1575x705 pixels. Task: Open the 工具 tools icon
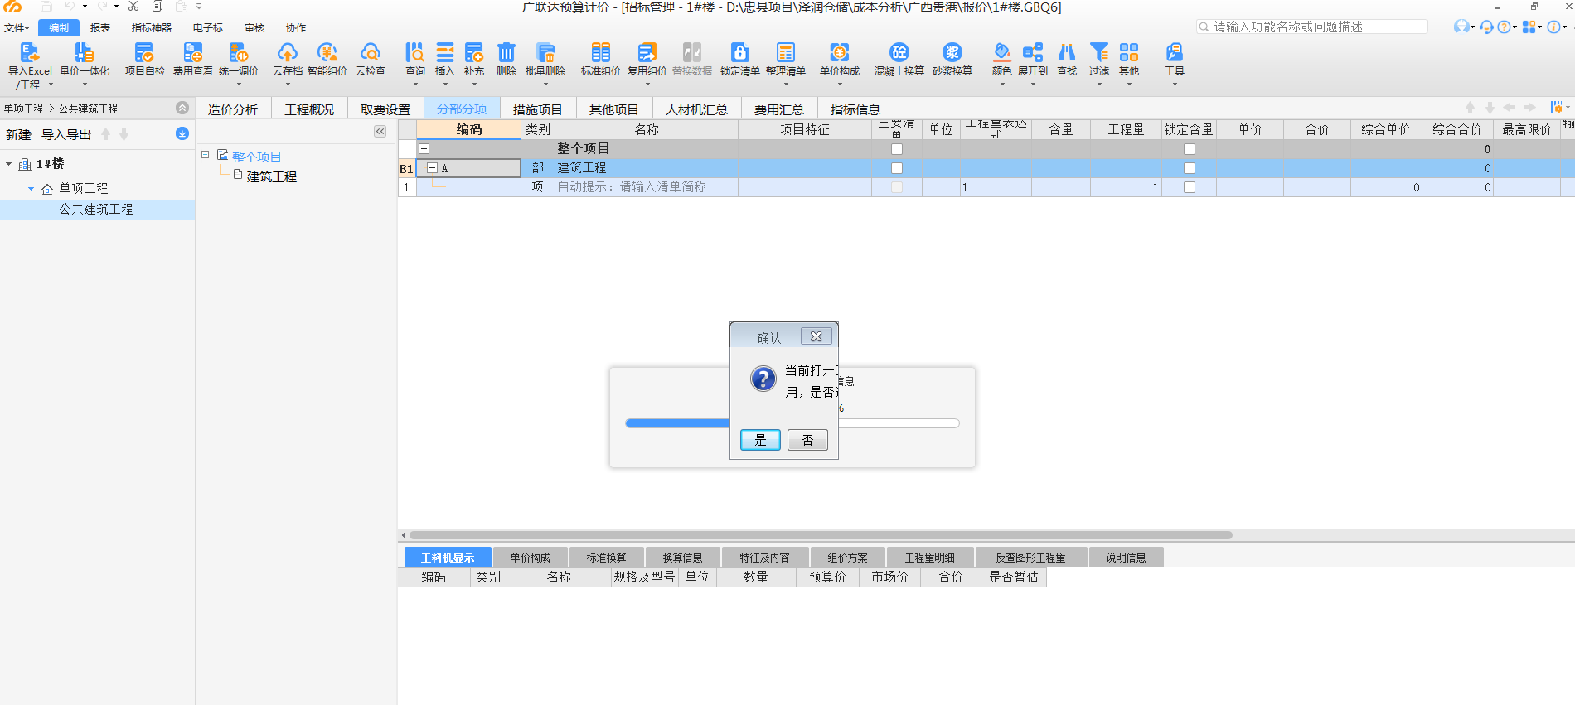click(1175, 53)
